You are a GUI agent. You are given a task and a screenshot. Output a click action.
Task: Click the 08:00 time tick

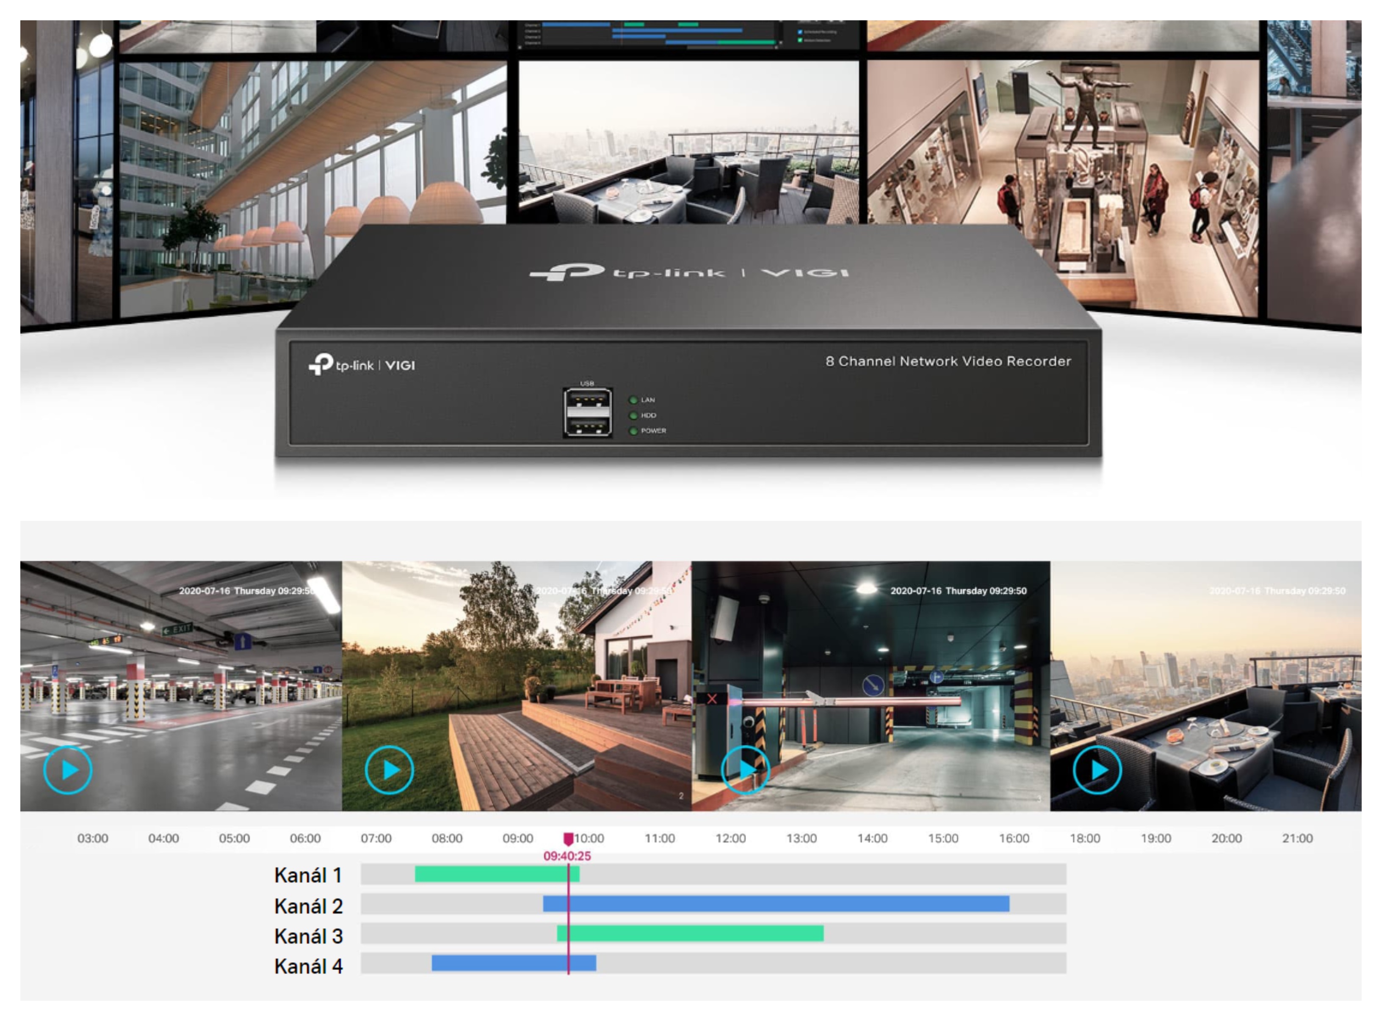tap(447, 838)
